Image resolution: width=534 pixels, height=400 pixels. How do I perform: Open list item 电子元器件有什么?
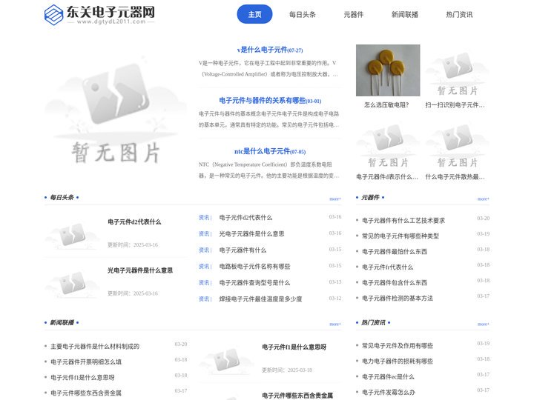pos(243,250)
